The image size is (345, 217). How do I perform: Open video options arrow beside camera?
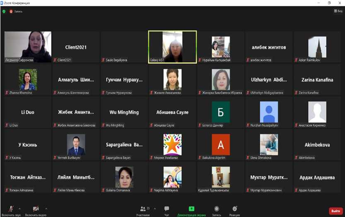point(46,208)
